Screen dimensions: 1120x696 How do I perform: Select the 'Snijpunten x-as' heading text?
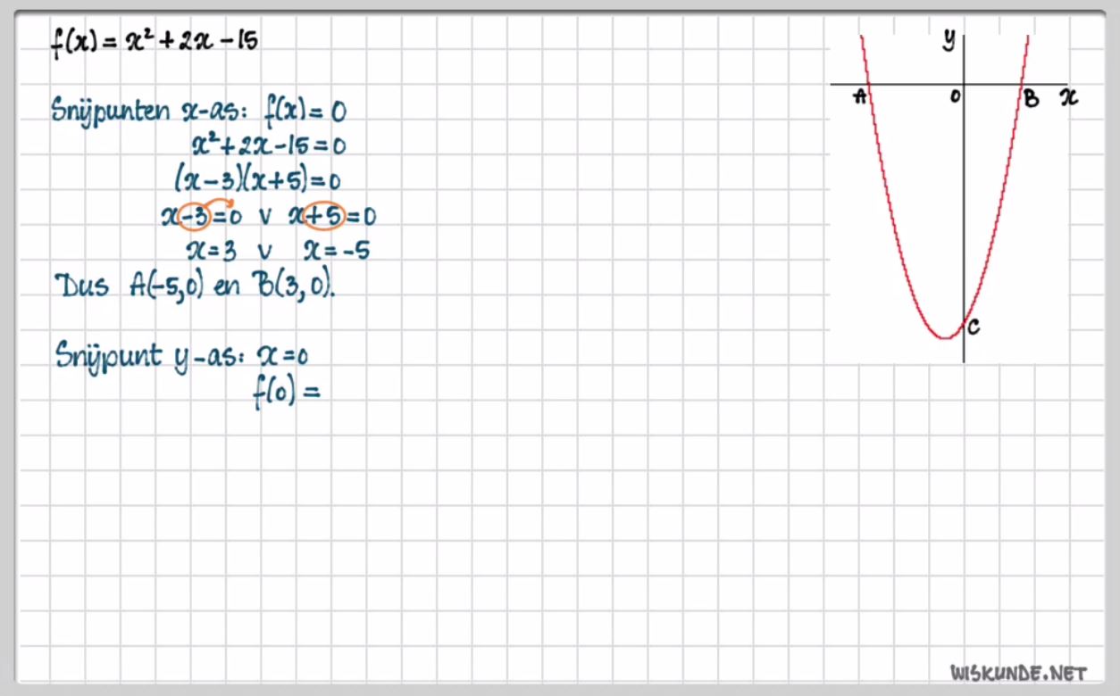[153, 112]
